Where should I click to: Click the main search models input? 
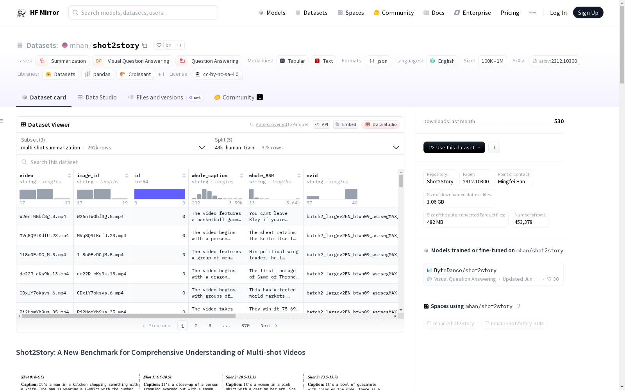[143, 12]
